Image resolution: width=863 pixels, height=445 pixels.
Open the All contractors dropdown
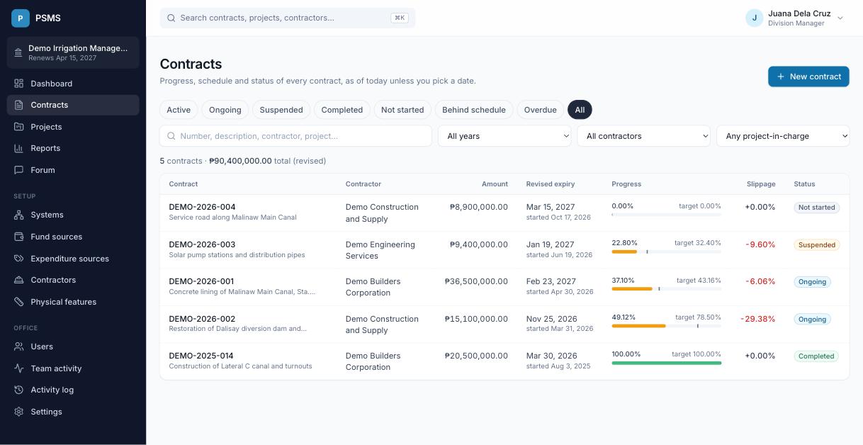pyautogui.click(x=643, y=136)
